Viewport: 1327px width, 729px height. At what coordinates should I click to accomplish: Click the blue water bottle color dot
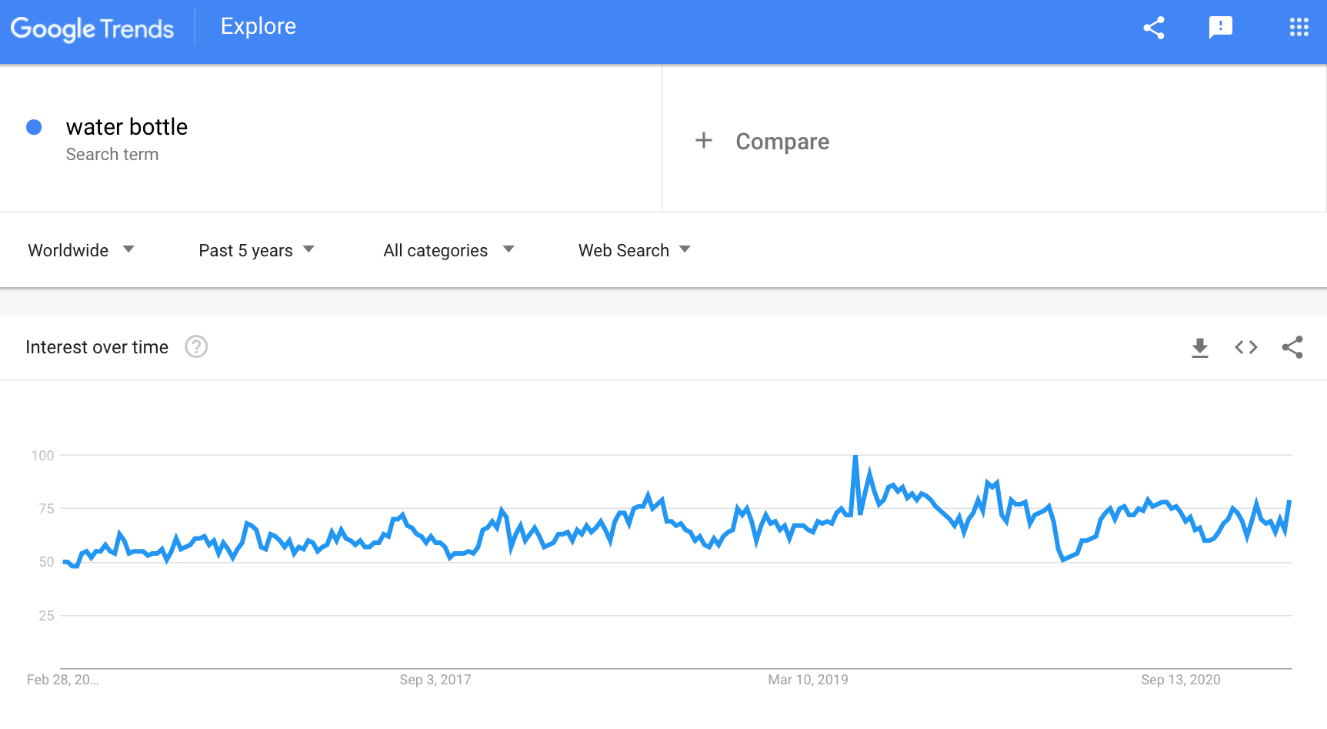[x=34, y=127]
